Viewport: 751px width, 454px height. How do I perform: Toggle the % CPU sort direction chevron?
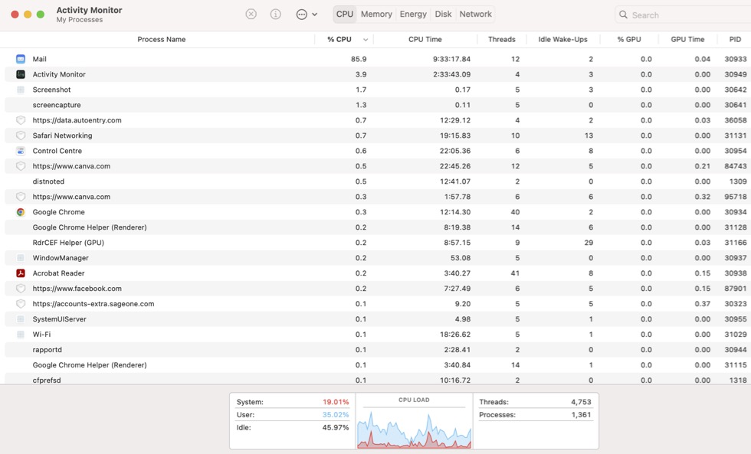click(366, 40)
